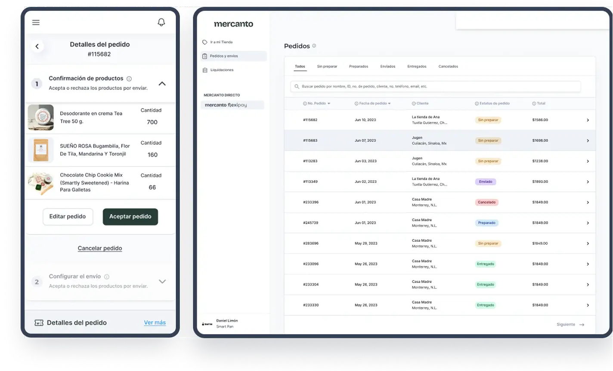Open mercanto flexipay in sidebar
Image resolution: width=613 pixels, height=371 pixels.
[x=232, y=105]
